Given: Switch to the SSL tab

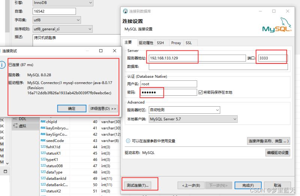Looking at the screenshot, I should click(189, 43).
